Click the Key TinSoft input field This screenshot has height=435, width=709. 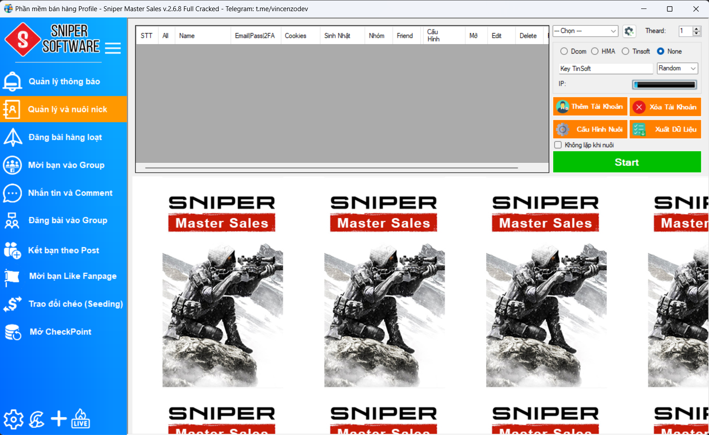click(606, 68)
